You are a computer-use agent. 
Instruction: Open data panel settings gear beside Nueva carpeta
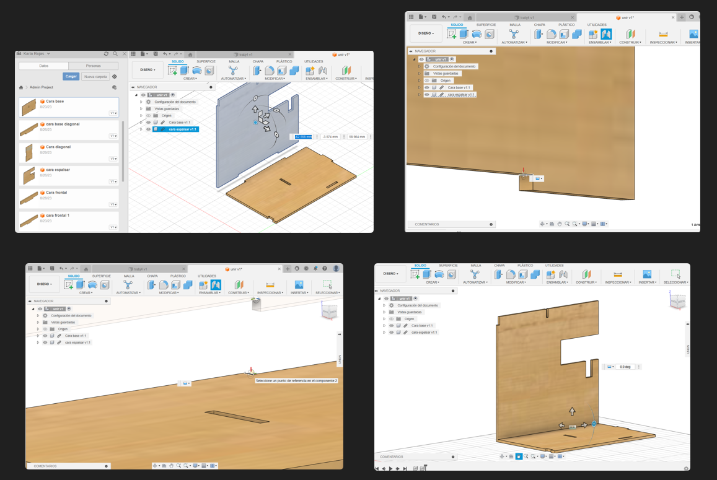(114, 76)
